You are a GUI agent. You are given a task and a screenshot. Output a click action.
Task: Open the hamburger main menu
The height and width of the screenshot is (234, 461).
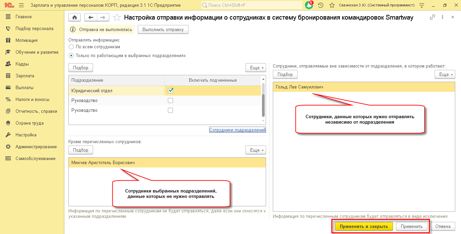coord(21,5)
